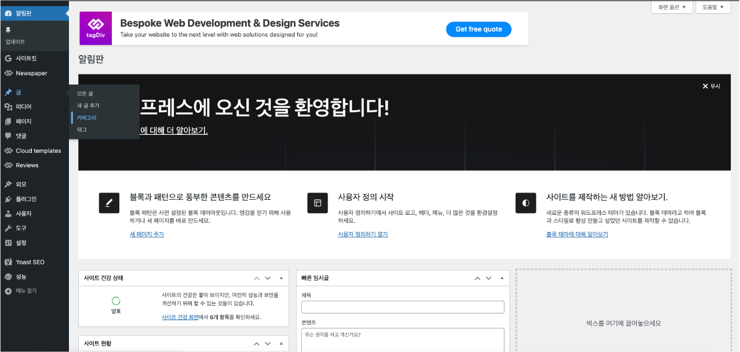The width and height of the screenshot is (740, 352).
Task: Follow the 사용자 정의하기 열기 link
Action: (363, 234)
